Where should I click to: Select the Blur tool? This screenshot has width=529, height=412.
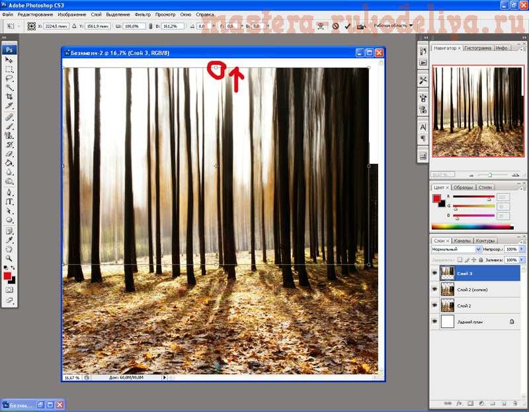(9, 172)
